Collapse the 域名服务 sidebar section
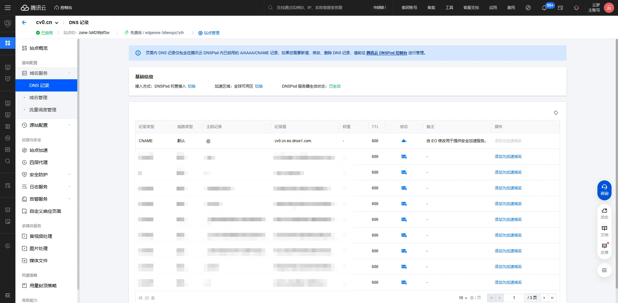 coord(70,73)
